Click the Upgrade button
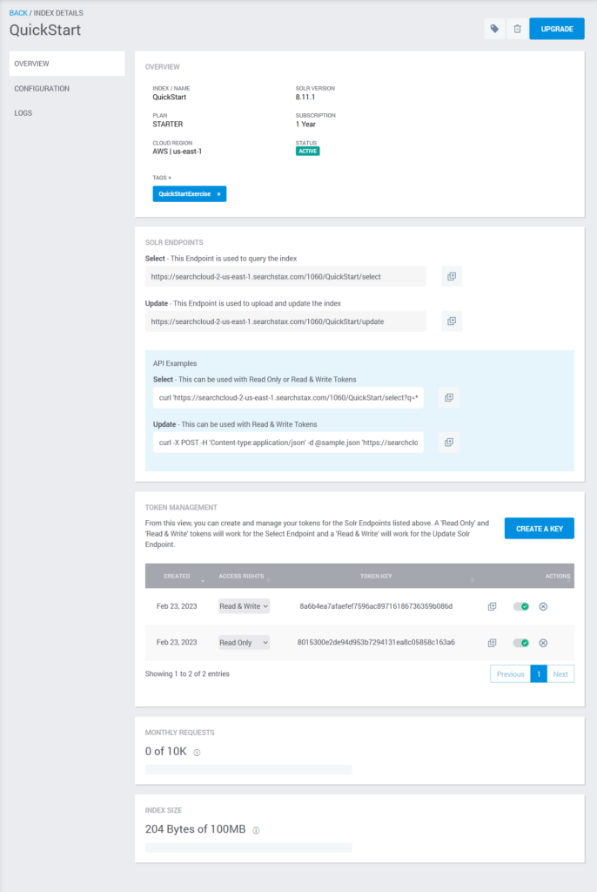The width and height of the screenshot is (597, 892). click(557, 29)
